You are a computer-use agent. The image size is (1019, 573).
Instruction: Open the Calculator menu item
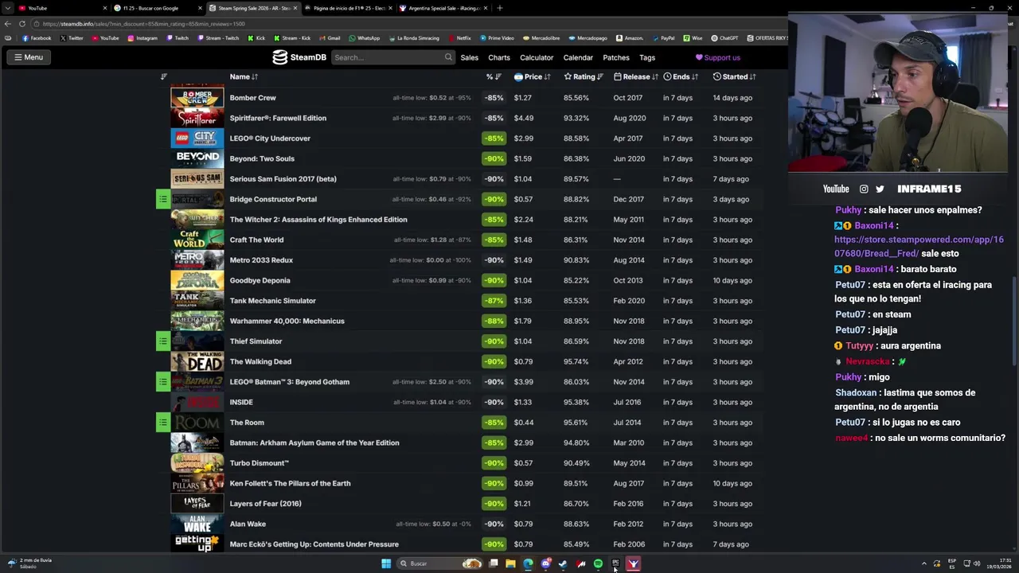click(x=537, y=57)
